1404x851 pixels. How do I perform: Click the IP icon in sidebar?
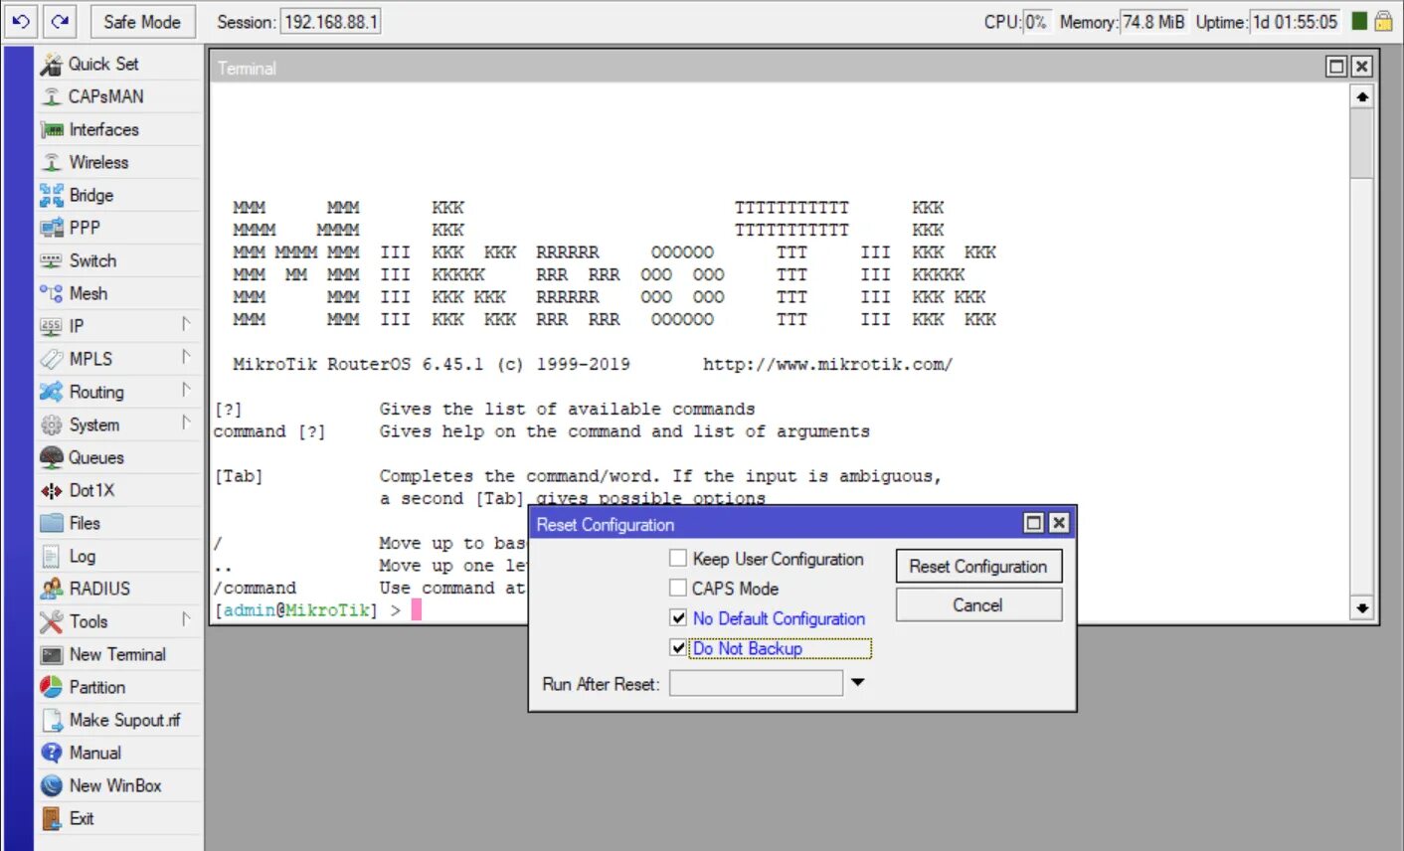(52, 327)
